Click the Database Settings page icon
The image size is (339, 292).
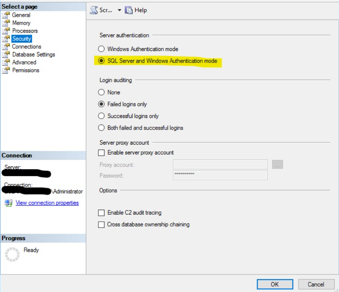(x=6, y=55)
